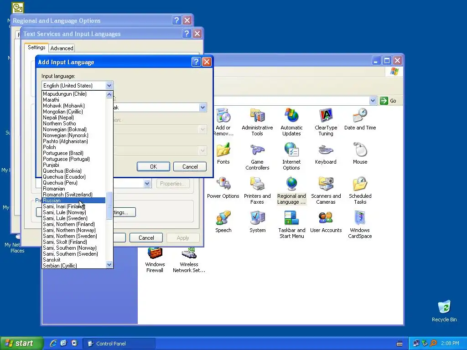Open the Taskbar and Start Menu icon
The width and height of the screenshot is (467, 350).
[x=291, y=218]
